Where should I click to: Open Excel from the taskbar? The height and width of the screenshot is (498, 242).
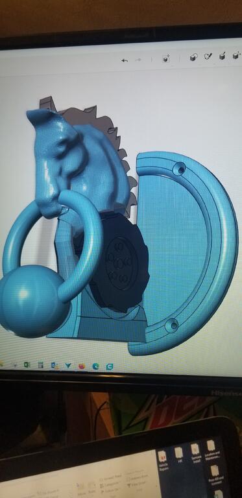(27, 365)
